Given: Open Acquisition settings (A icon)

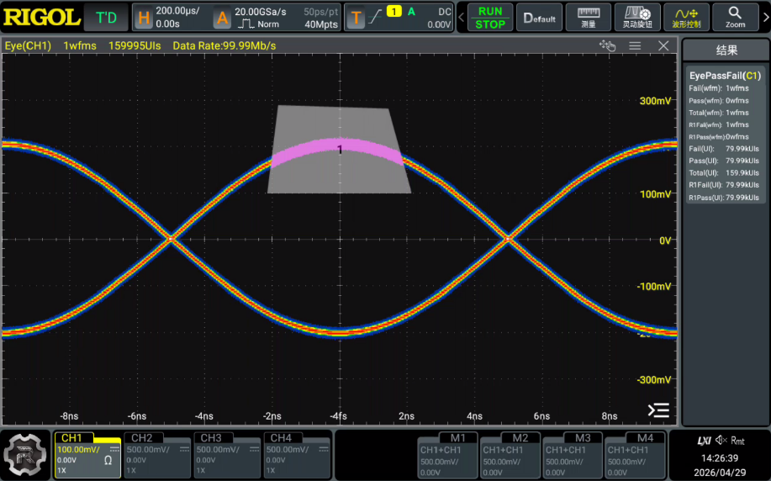Looking at the screenshot, I should coord(222,18).
